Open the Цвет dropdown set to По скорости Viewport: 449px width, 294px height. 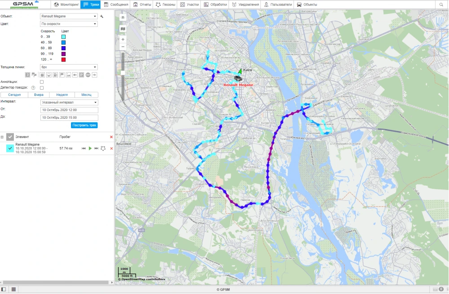click(x=69, y=24)
